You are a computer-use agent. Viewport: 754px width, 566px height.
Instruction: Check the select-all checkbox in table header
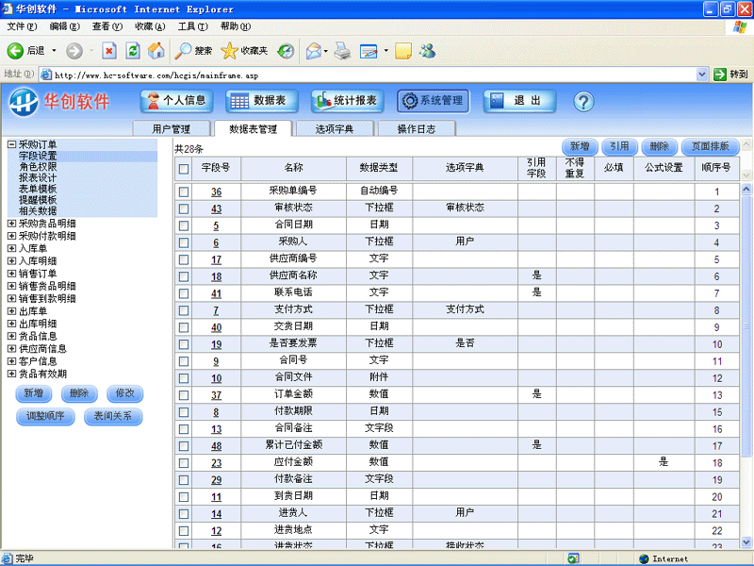point(184,169)
